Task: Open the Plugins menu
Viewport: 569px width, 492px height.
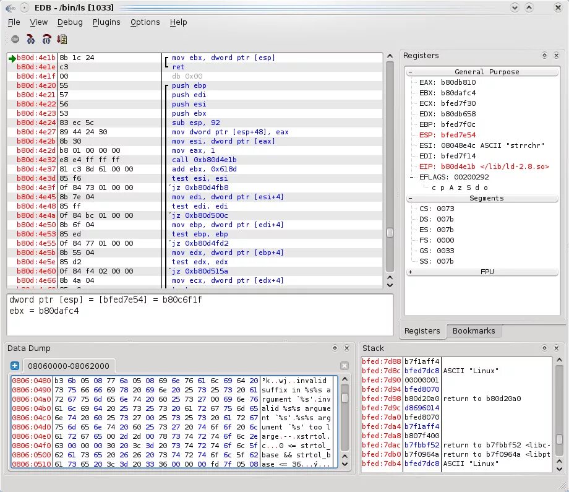Action: click(x=106, y=22)
